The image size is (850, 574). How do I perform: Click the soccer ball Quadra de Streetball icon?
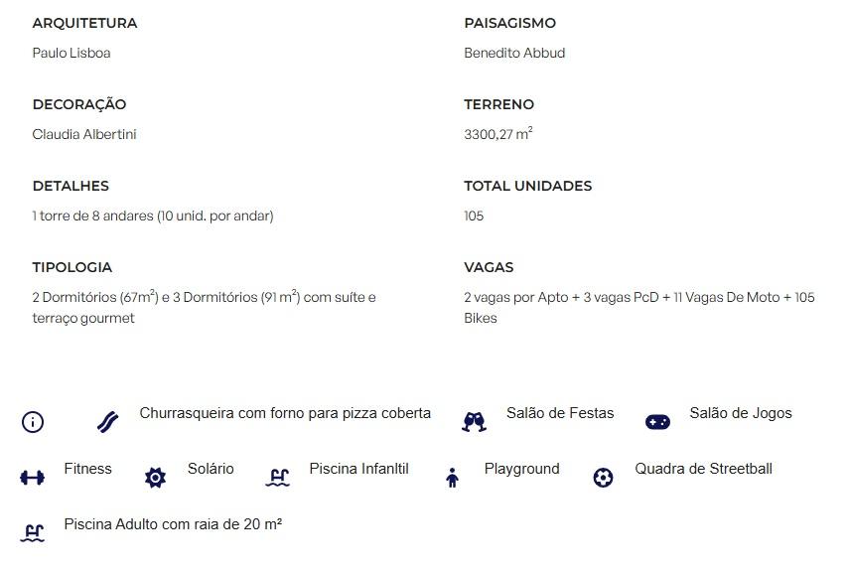(603, 478)
